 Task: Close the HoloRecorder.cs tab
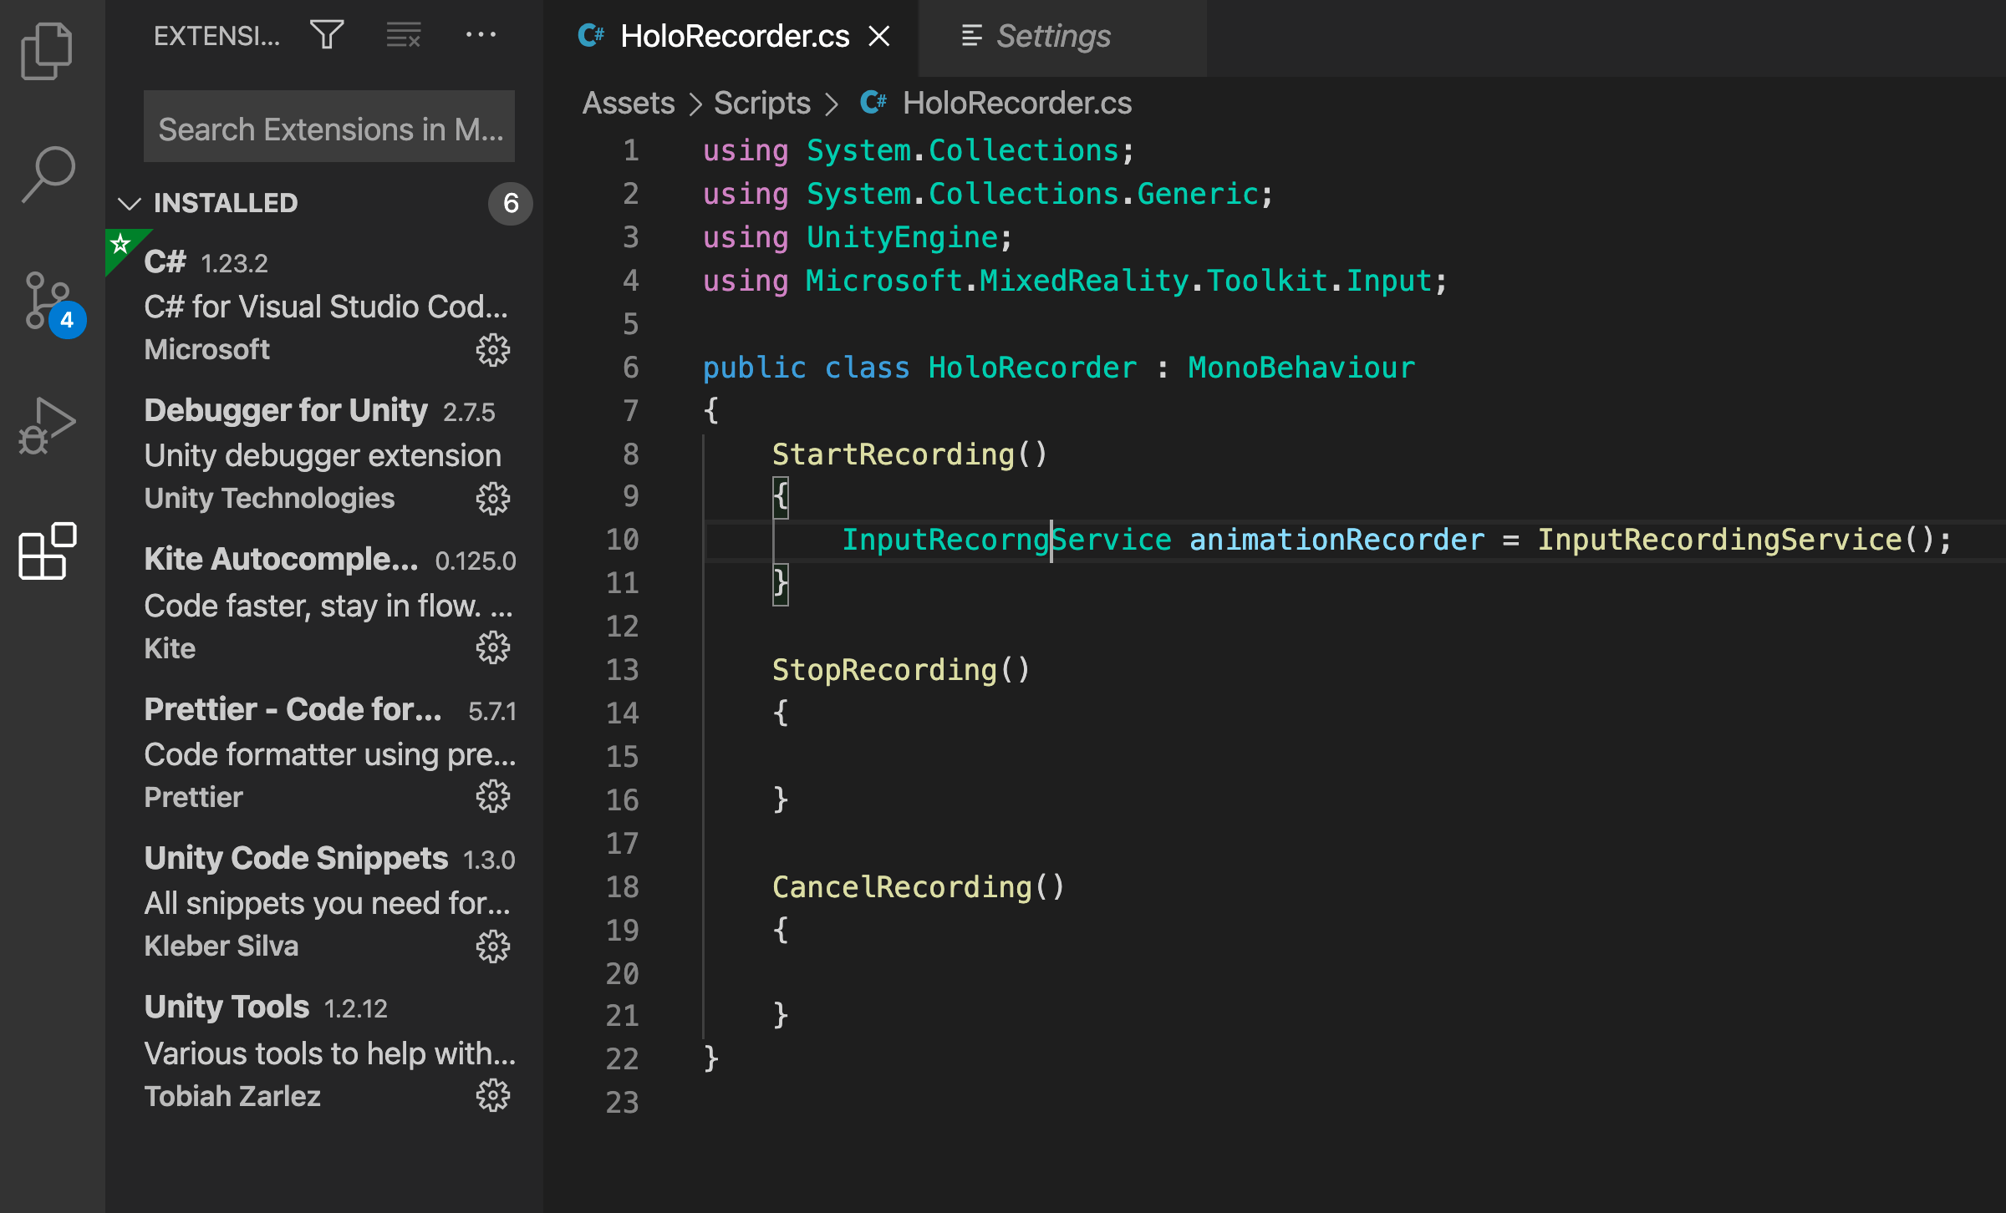[879, 36]
